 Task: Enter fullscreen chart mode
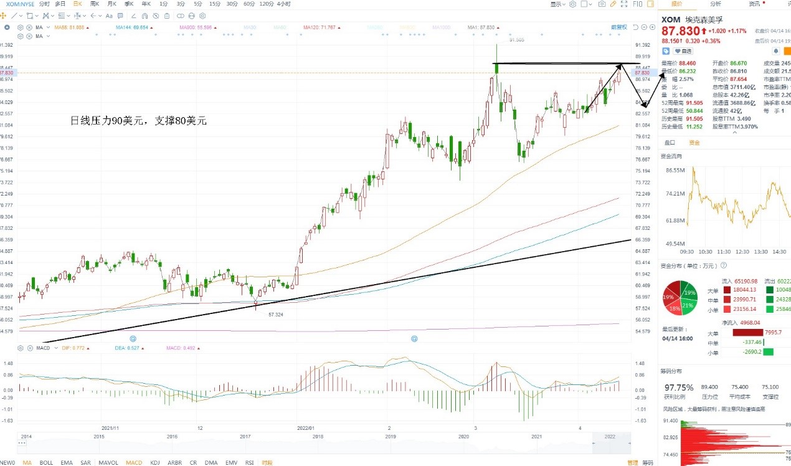pyautogui.click(x=624, y=4)
